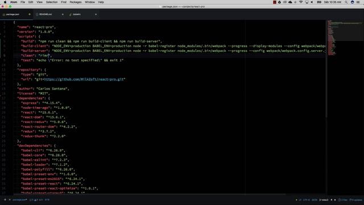This screenshot has width=364, height=205.
Task: Click the "test" script key
Action: pos(27,60)
